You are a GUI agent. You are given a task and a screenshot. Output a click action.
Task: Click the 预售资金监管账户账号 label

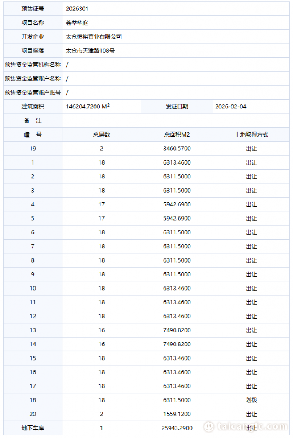[33, 93]
